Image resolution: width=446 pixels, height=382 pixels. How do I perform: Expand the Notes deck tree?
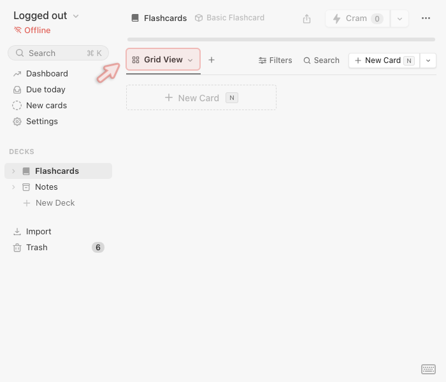(x=13, y=187)
